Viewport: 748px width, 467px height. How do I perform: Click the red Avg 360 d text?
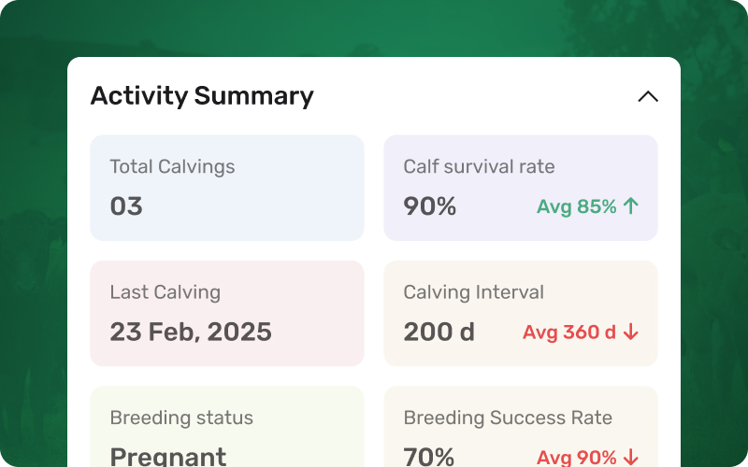point(568,332)
